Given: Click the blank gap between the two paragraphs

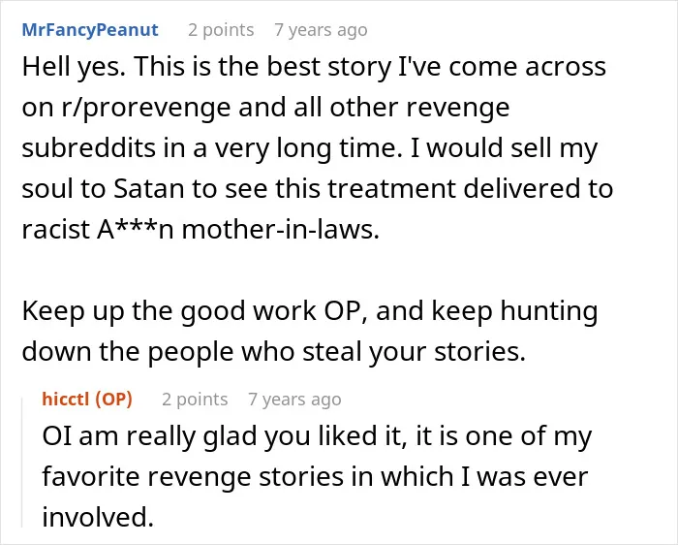Looking at the screenshot, I should pos(318,271).
